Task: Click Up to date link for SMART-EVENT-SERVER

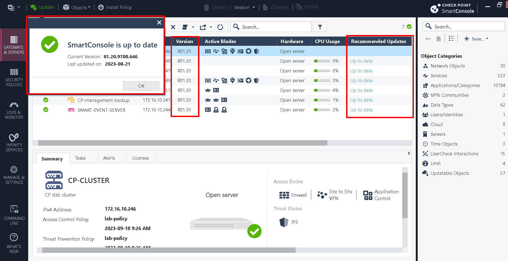Action: coord(361,110)
